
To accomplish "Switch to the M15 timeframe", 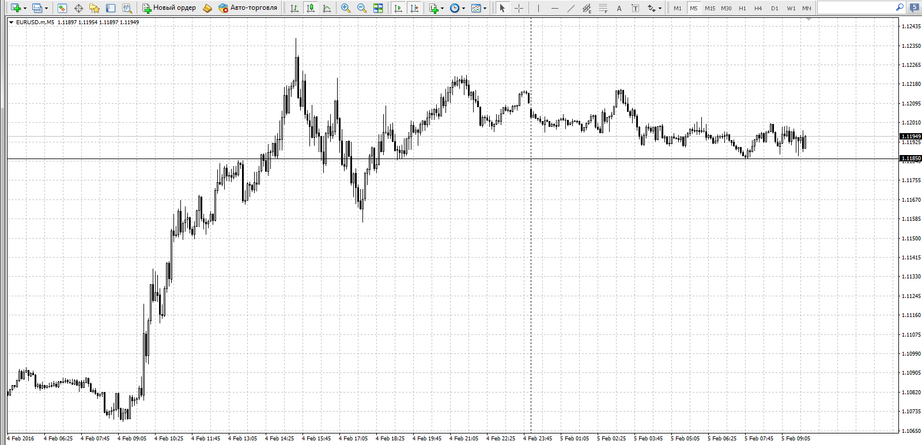I will click(x=710, y=8).
